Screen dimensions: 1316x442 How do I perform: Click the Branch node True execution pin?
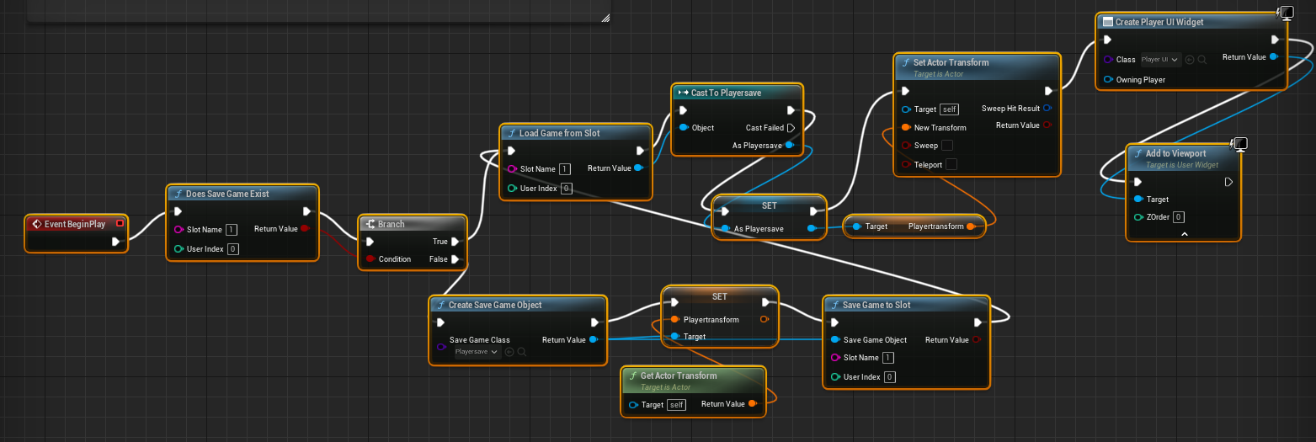455,241
